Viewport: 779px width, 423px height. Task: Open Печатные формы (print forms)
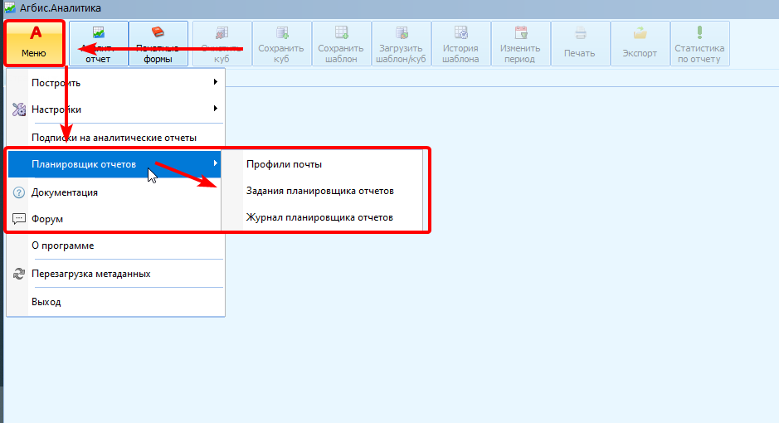[x=158, y=43]
